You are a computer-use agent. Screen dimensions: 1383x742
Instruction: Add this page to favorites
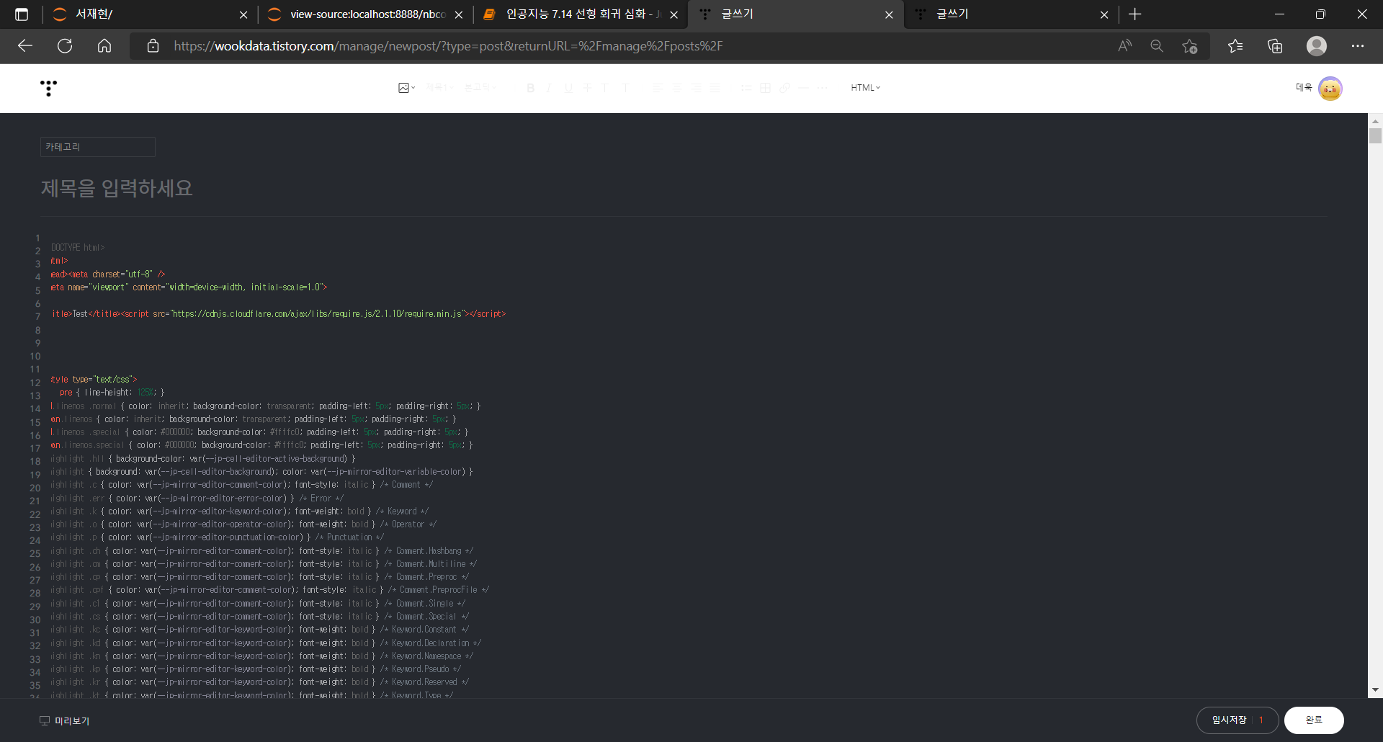coord(1190,46)
